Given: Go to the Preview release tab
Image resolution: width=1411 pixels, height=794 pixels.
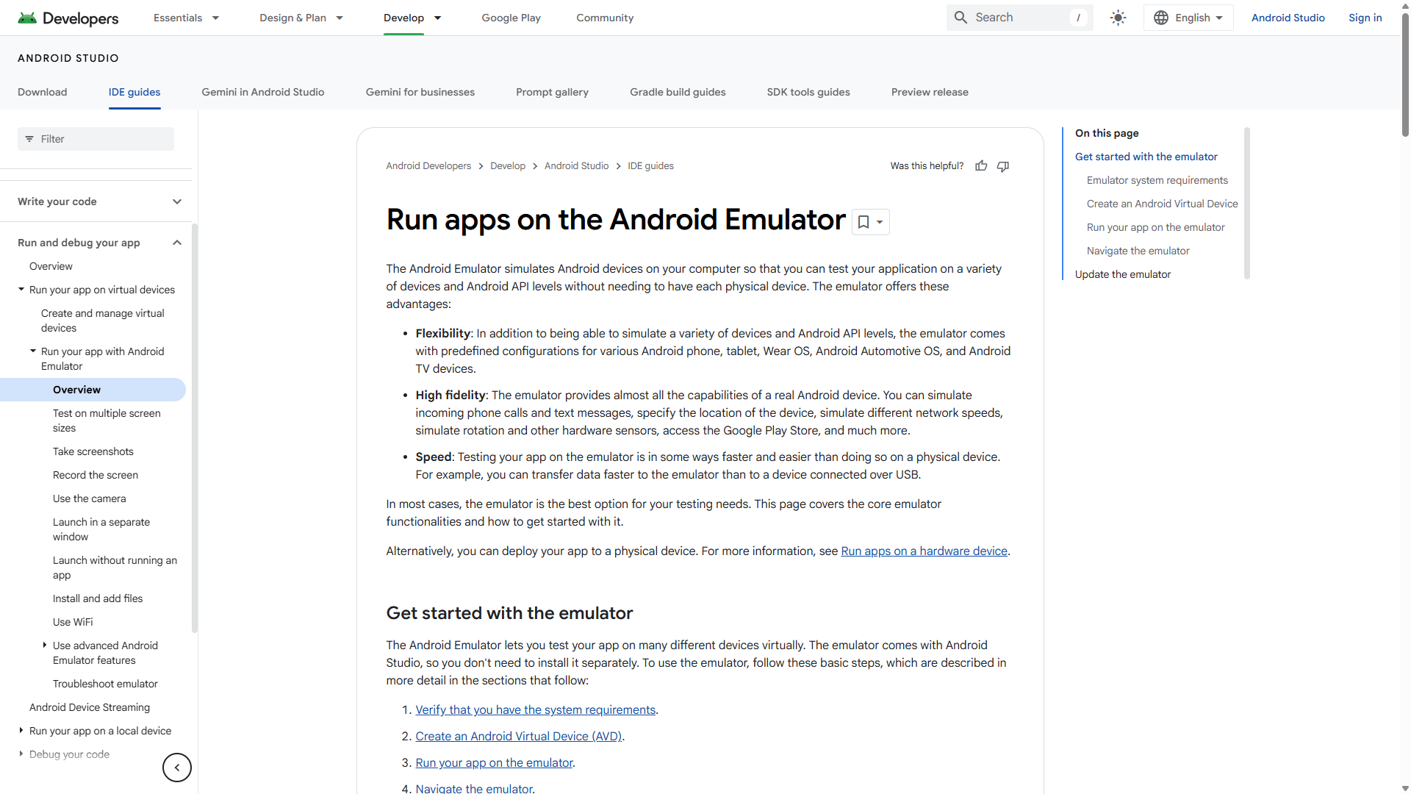Looking at the screenshot, I should (x=930, y=92).
